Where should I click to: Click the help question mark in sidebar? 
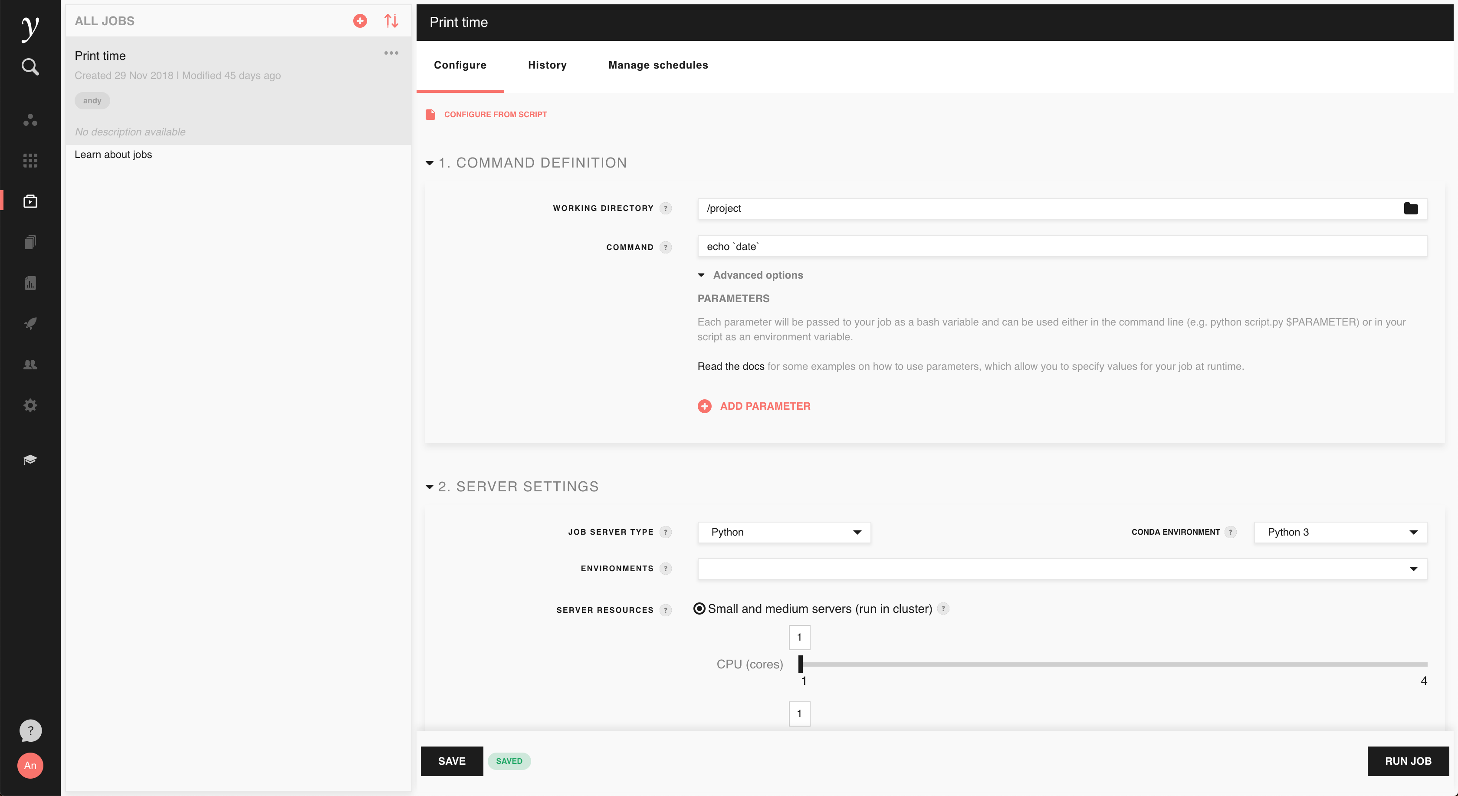(30, 730)
